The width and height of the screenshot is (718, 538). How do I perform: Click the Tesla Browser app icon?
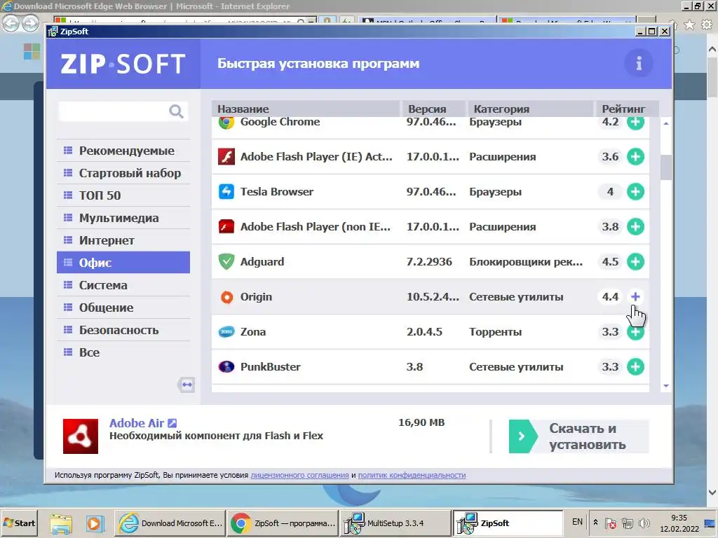[226, 192]
